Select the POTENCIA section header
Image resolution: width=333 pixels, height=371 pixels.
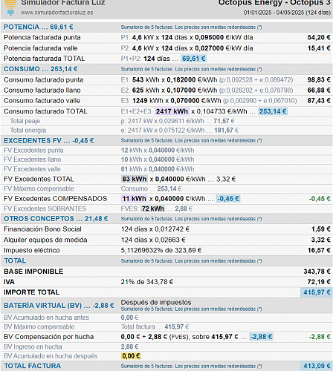coord(39,27)
